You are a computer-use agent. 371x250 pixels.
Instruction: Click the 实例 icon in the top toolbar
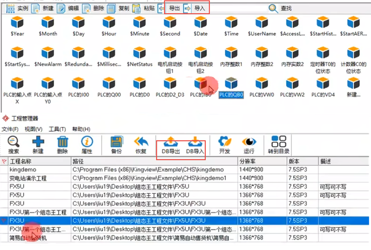(10, 9)
